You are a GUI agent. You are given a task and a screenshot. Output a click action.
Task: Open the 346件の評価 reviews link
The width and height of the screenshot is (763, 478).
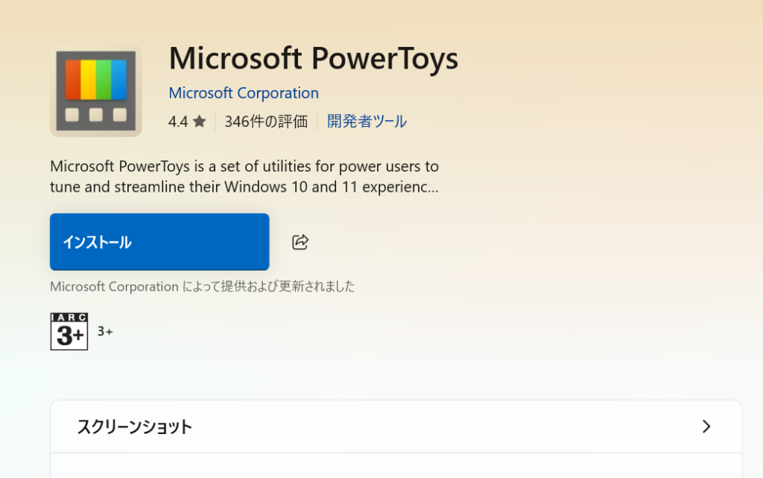[266, 122]
